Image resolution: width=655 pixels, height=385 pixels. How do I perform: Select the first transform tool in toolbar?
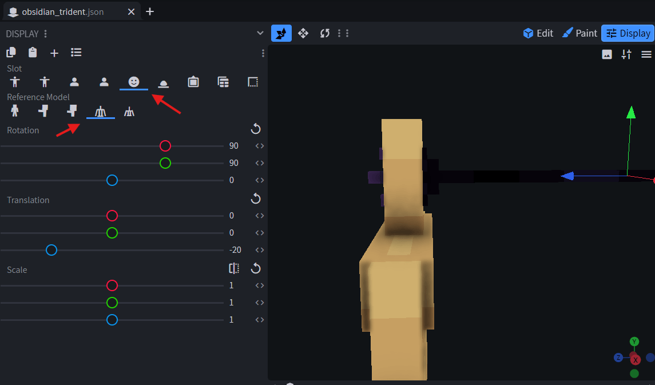tap(281, 33)
